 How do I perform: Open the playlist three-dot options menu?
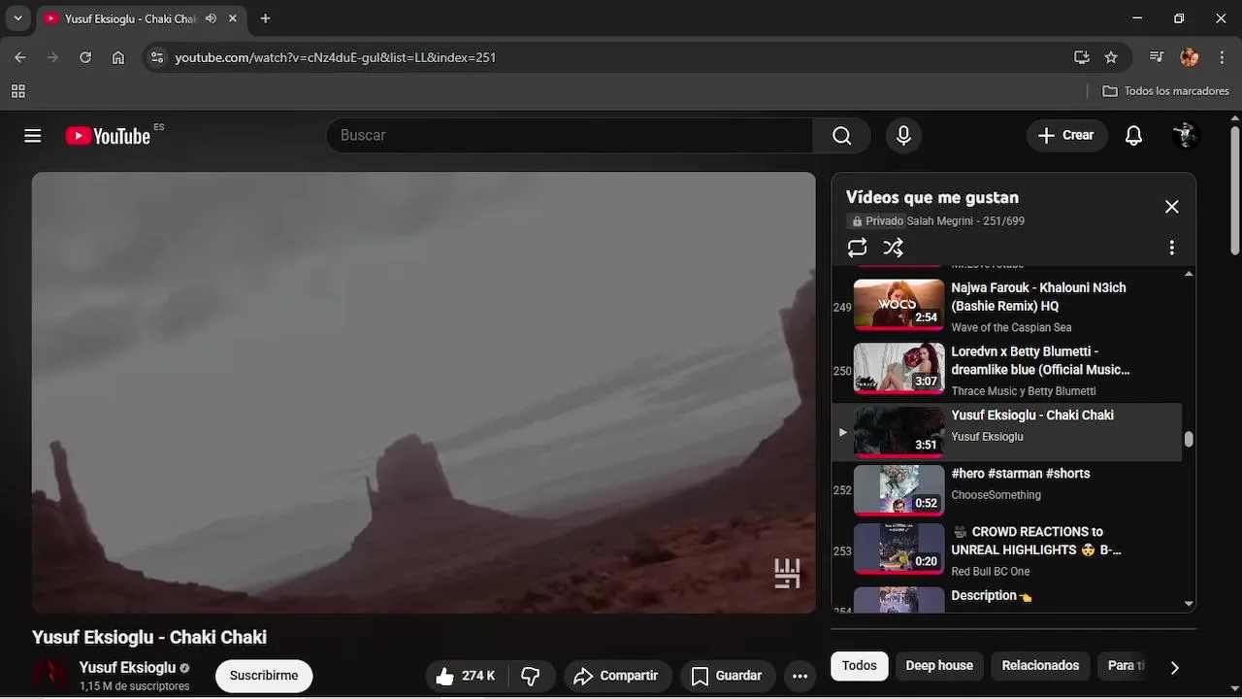click(x=1171, y=248)
